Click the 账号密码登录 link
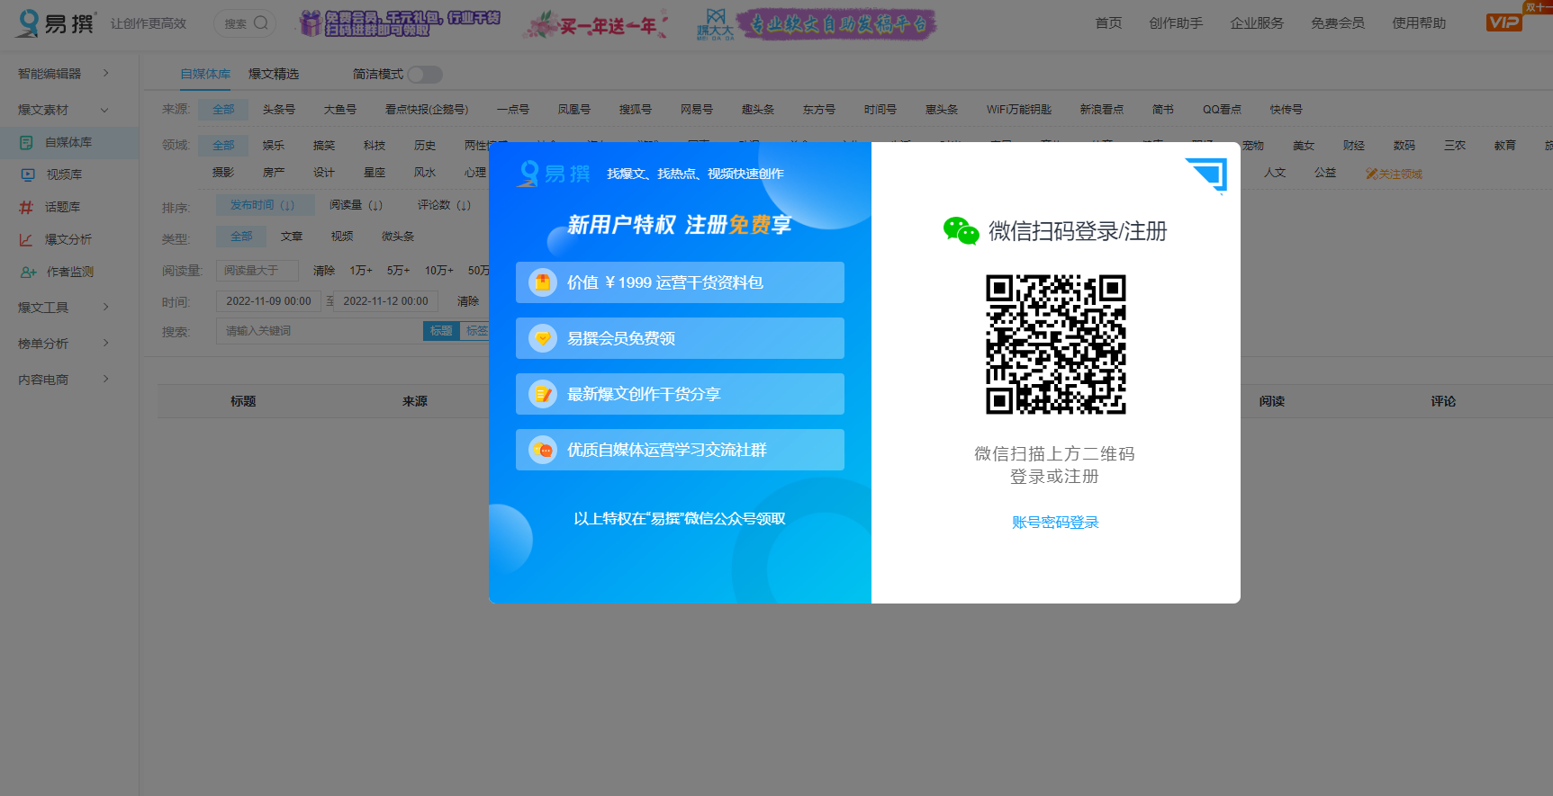 pos(1055,523)
